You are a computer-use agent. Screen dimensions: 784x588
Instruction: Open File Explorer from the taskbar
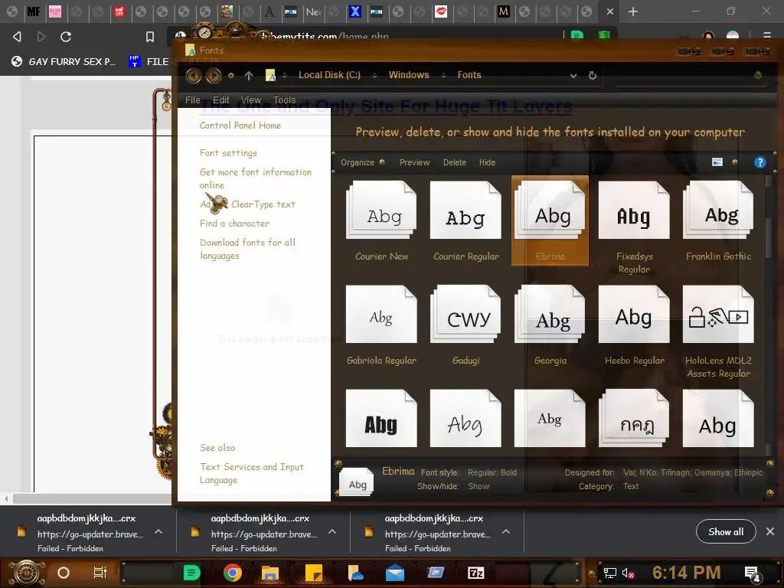coord(270,573)
